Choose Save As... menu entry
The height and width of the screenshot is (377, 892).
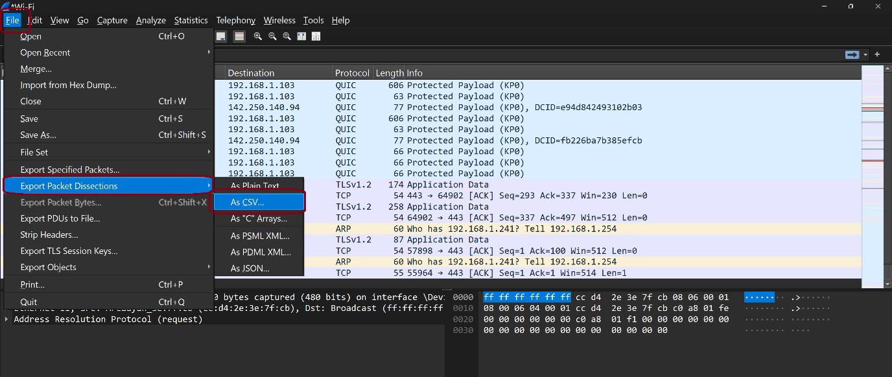coord(109,135)
